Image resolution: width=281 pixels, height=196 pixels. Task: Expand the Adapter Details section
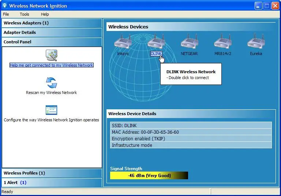52,32
